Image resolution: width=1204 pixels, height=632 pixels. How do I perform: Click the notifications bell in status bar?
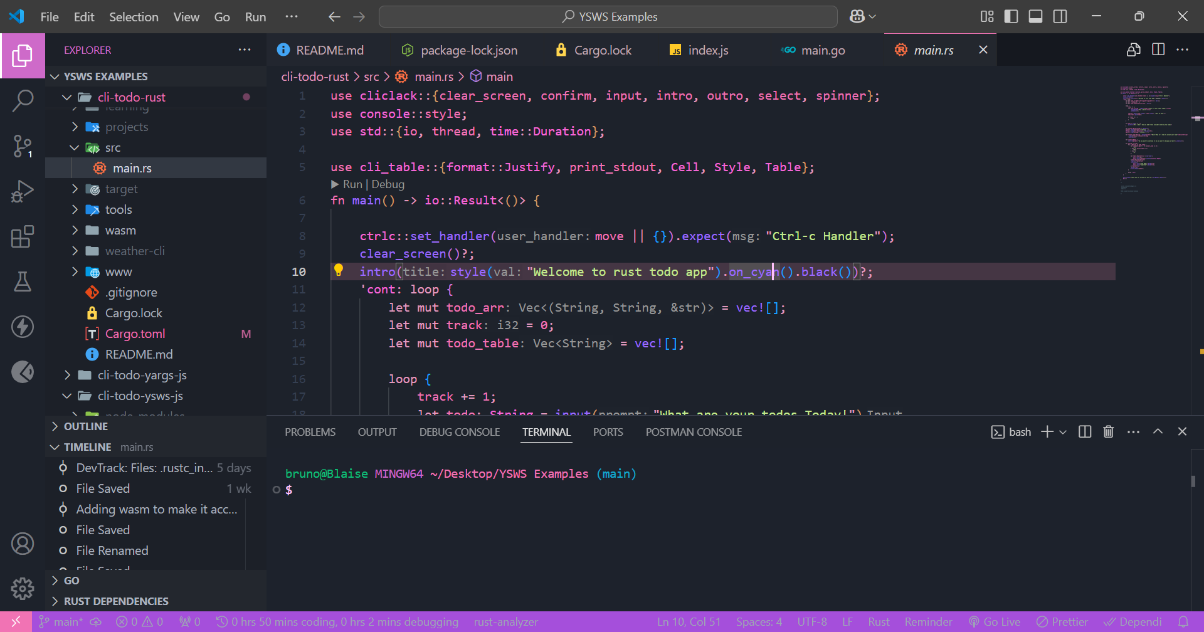(1183, 622)
